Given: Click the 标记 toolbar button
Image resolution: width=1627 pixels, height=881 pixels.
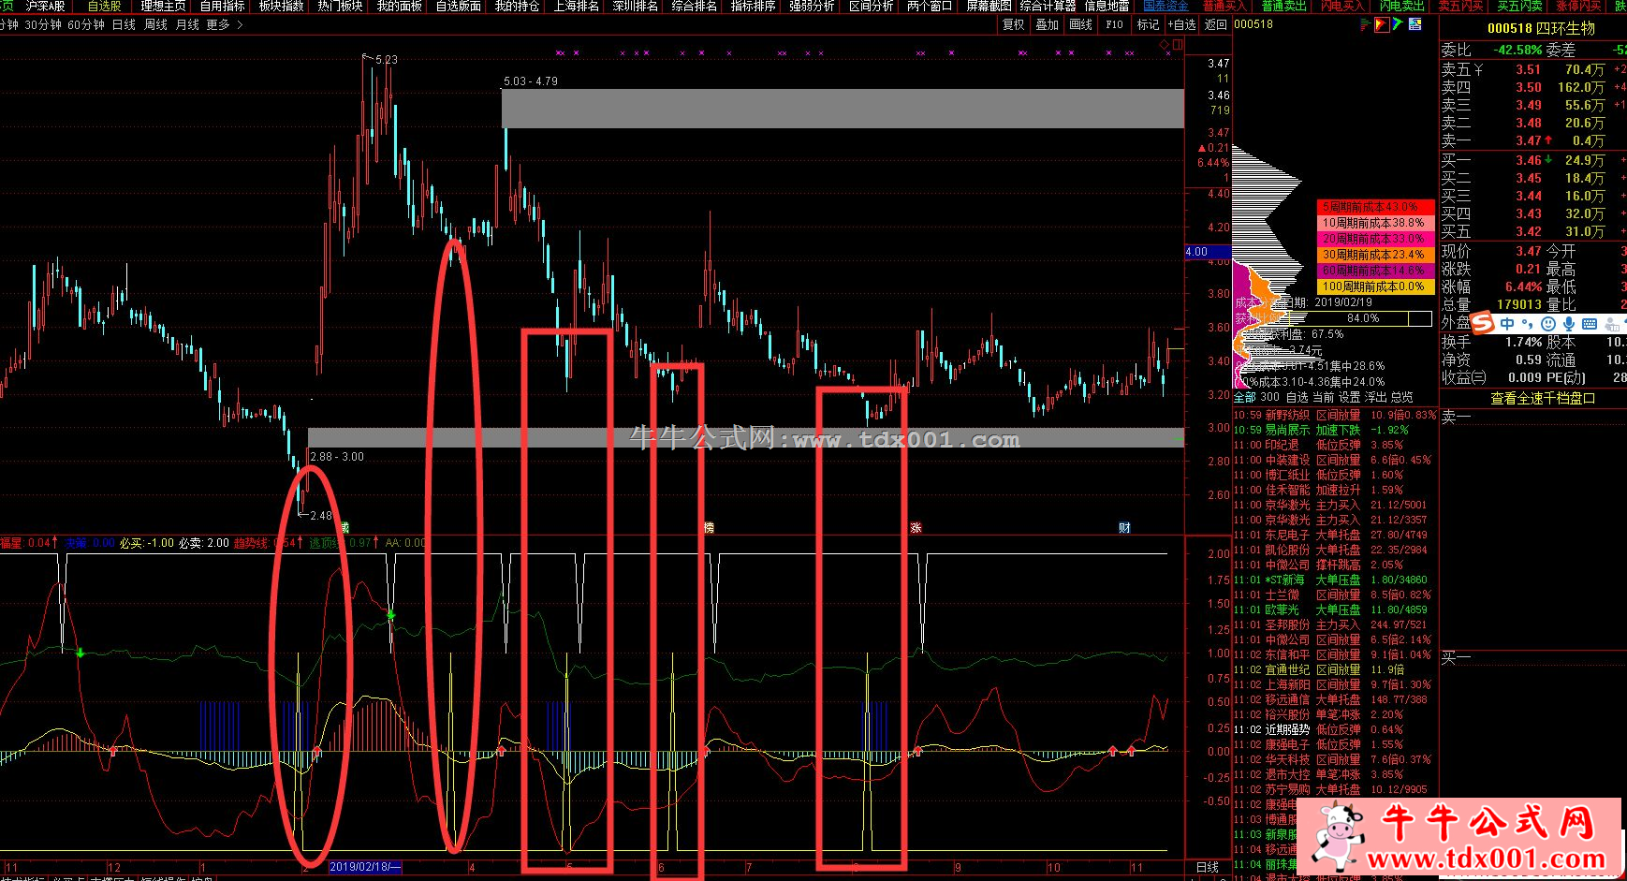Looking at the screenshot, I should [x=1148, y=24].
